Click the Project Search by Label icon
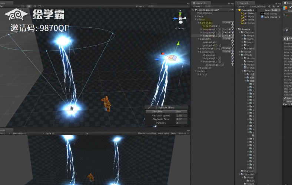292x185 pixels. 273,6
